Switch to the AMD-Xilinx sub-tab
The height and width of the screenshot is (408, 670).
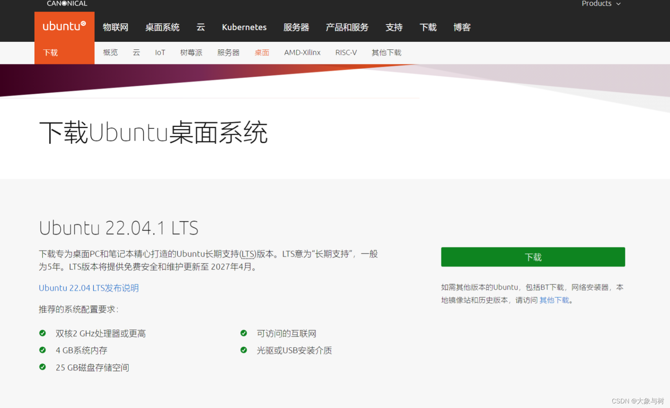[302, 52]
